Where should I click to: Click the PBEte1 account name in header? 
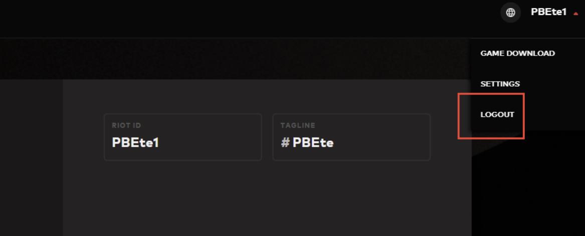pyautogui.click(x=548, y=12)
